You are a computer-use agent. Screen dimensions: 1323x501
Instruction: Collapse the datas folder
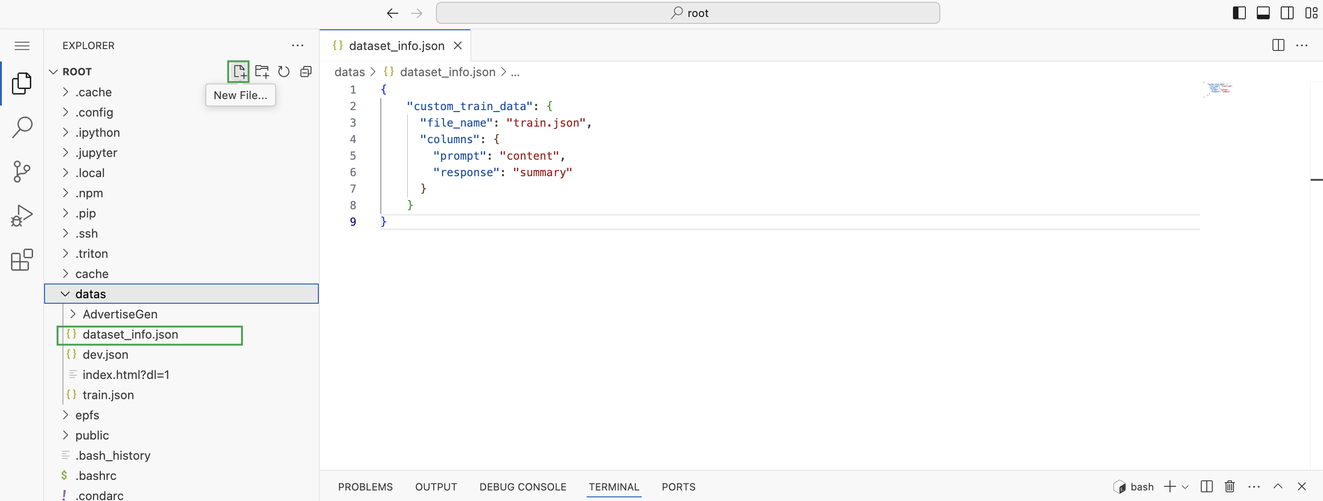pyautogui.click(x=65, y=294)
